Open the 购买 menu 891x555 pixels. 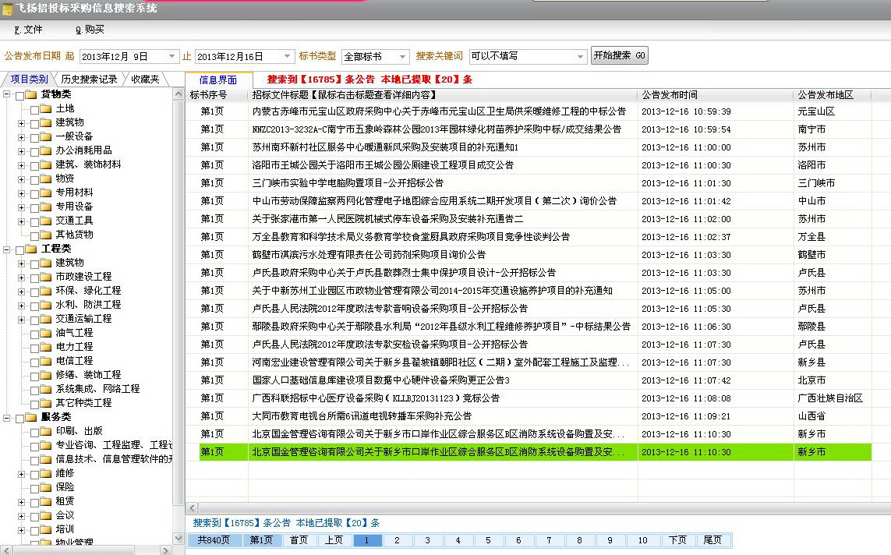(x=90, y=30)
